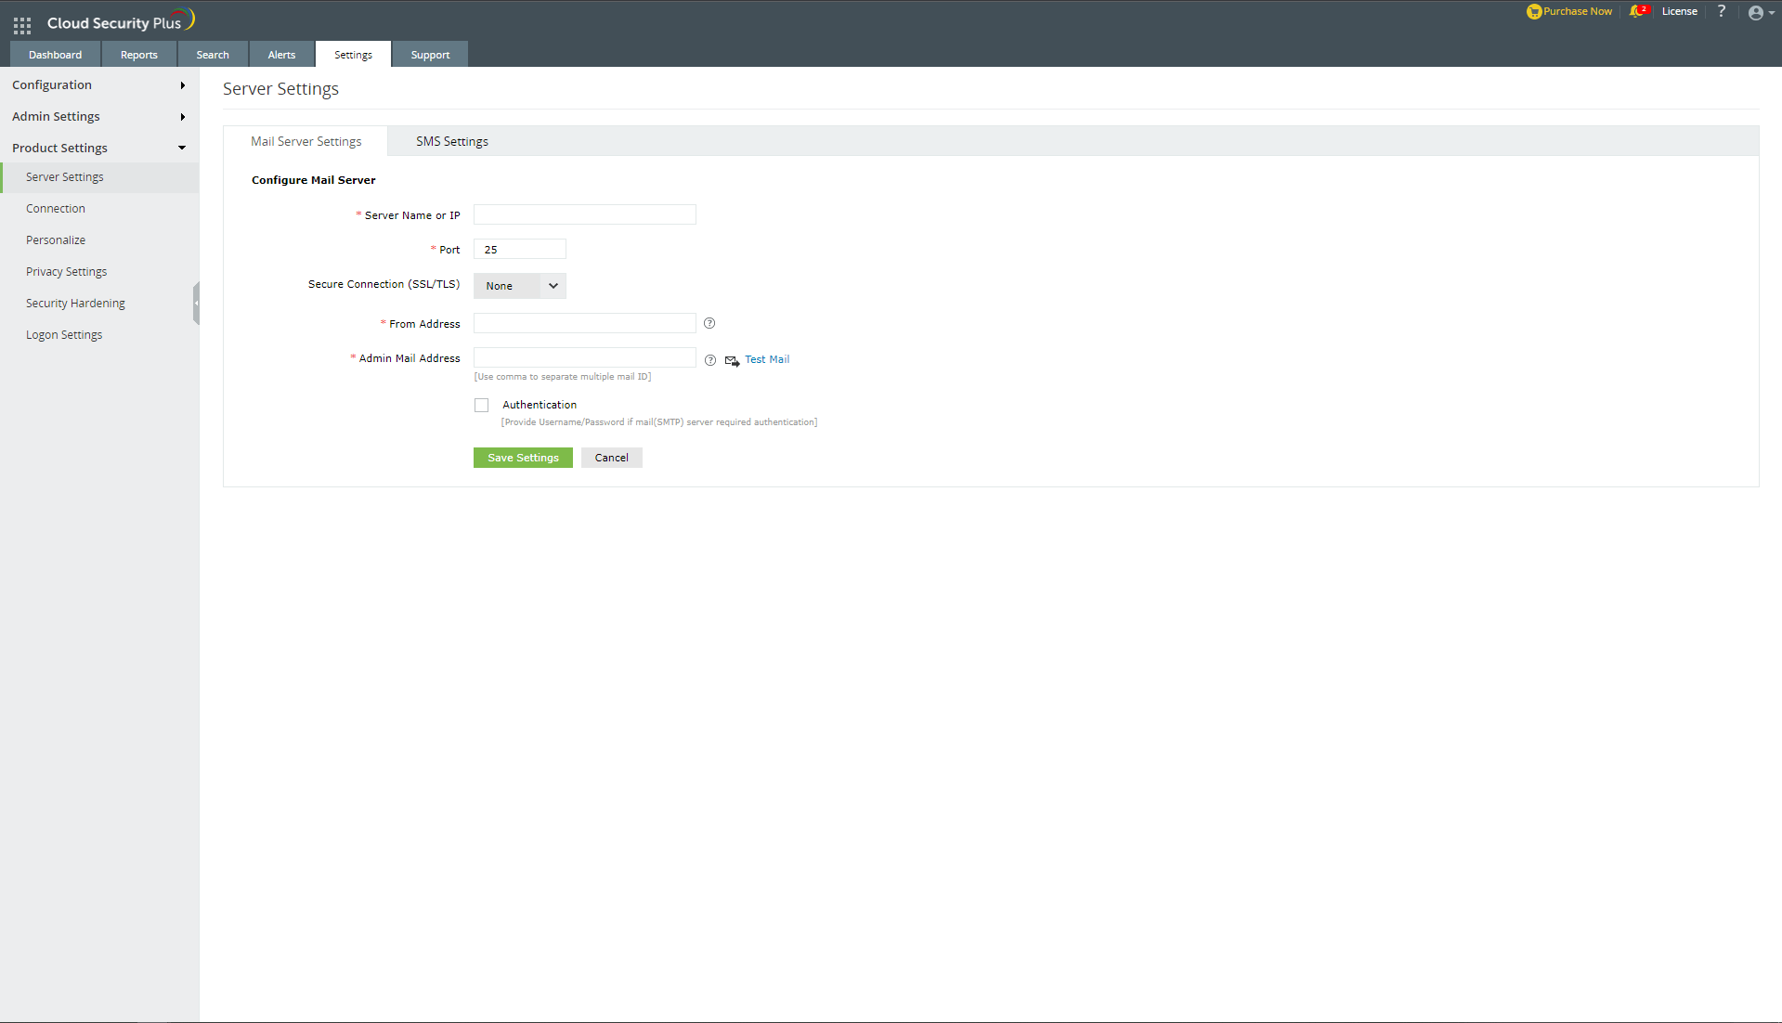The image size is (1782, 1023).
Task: Open the Secure Connection SSL/TLS dropdown
Action: point(518,286)
